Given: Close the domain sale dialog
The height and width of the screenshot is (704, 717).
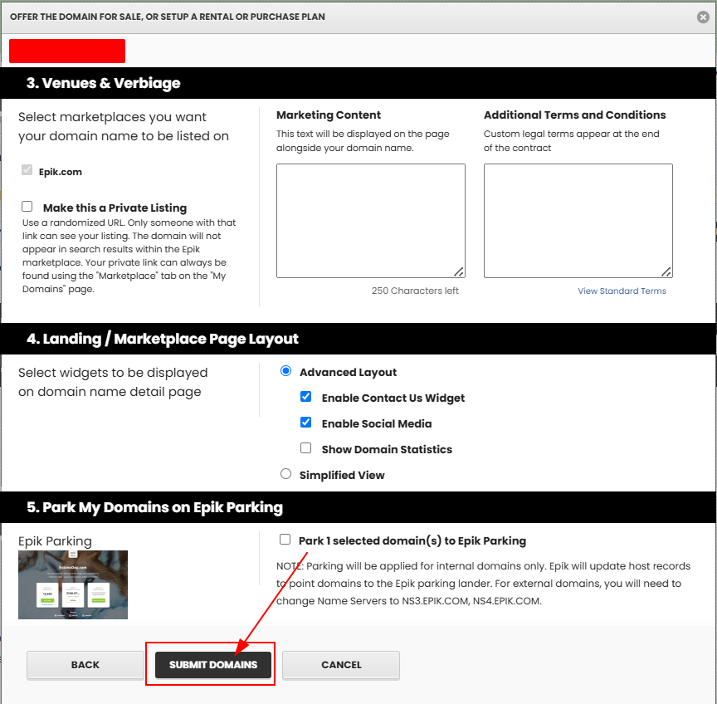Looking at the screenshot, I should point(703,17).
